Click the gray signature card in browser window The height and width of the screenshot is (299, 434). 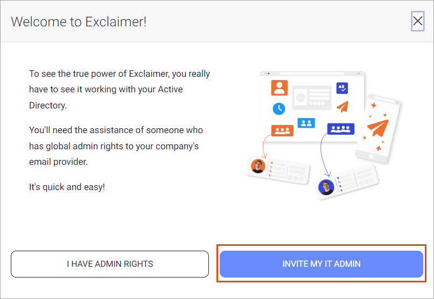(312, 99)
